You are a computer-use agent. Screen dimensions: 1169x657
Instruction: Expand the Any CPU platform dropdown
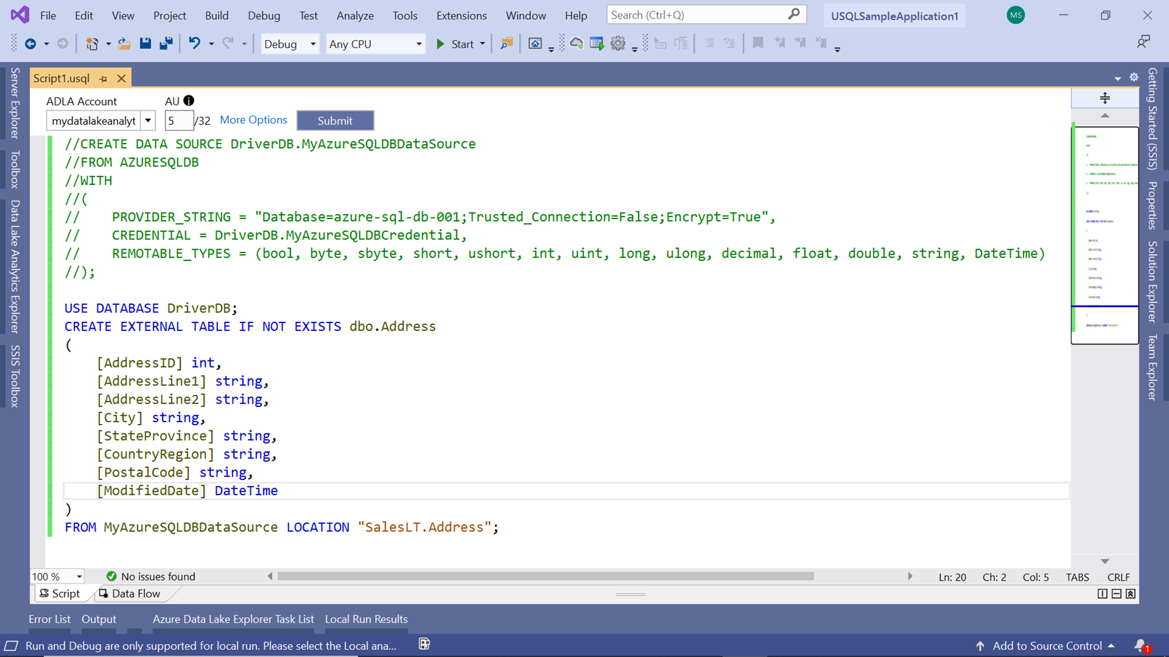click(375, 44)
